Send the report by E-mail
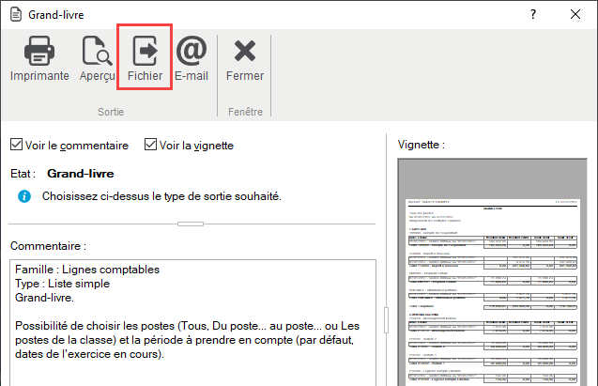The height and width of the screenshot is (386, 598). coord(192,58)
